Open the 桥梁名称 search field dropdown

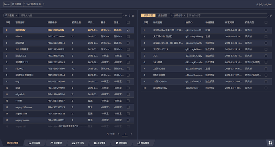pos(179,15)
